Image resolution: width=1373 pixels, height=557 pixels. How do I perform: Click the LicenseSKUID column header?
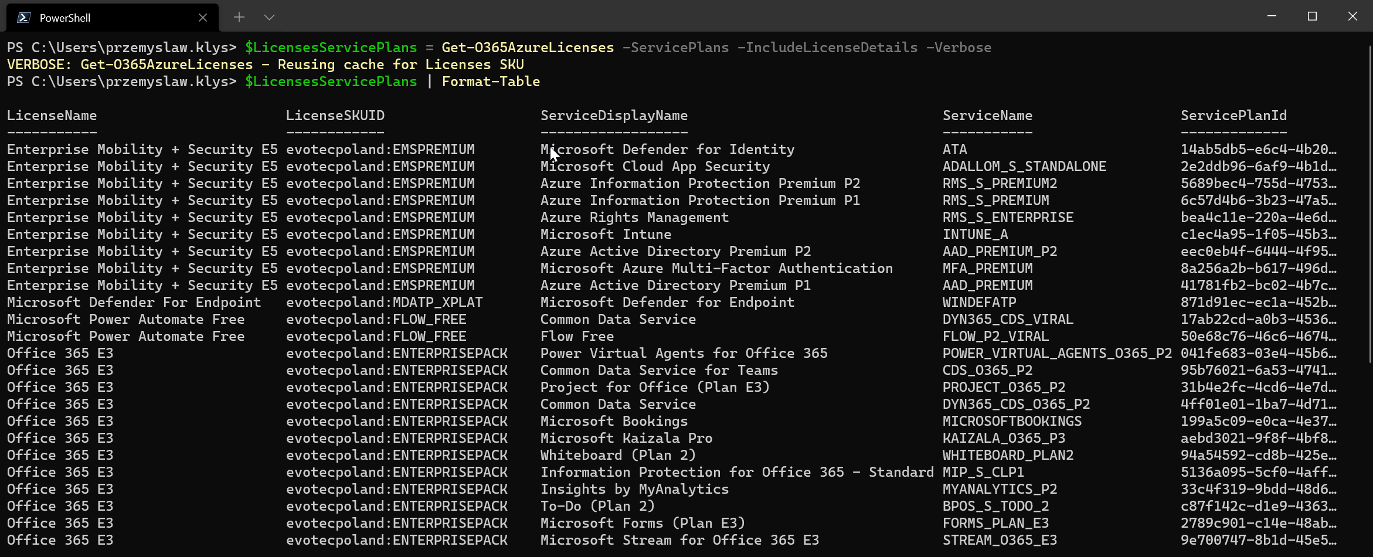(335, 115)
